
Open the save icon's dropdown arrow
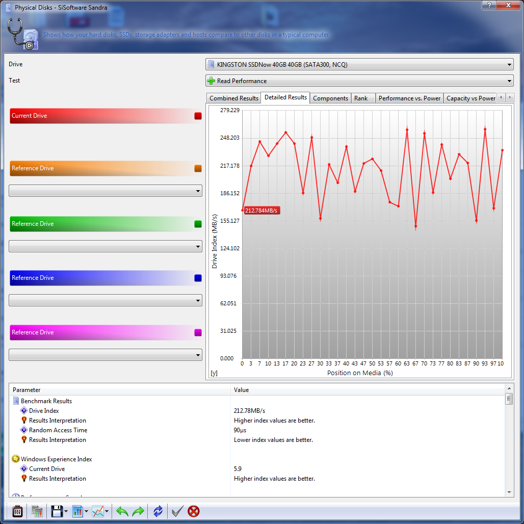click(x=66, y=511)
